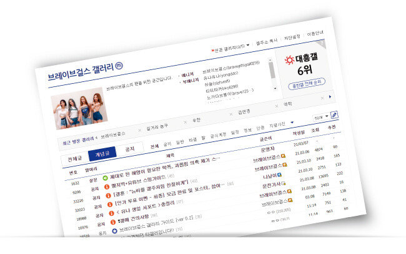The width and height of the screenshot is (406, 254).
Task: Click the manager list scrollbar thumb
Action: click(272, 70)
